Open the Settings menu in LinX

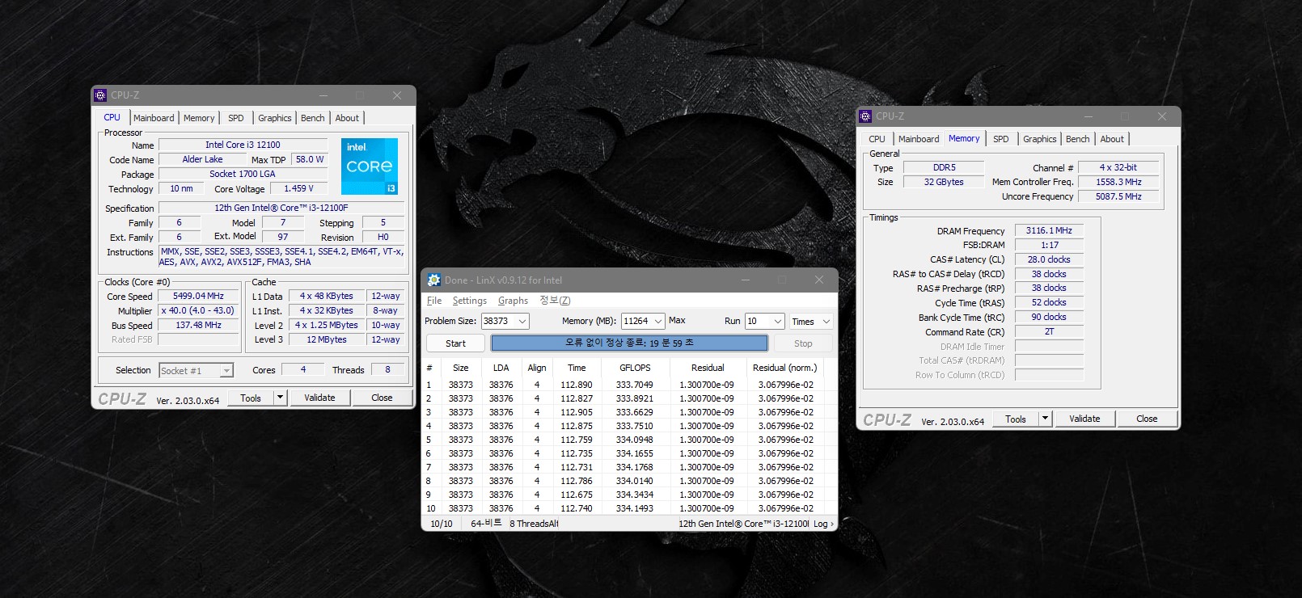pos(470,301)
